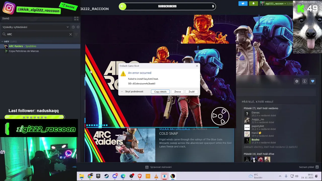Open Steam announcements megaphone icon
322x181 pixels.
(x=243, y=4)
